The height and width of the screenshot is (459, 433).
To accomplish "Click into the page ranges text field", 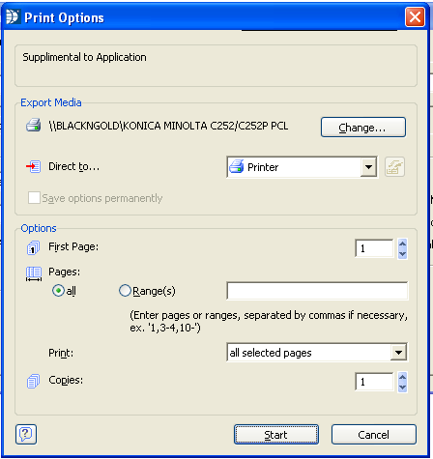I will [x=317, y=291].
